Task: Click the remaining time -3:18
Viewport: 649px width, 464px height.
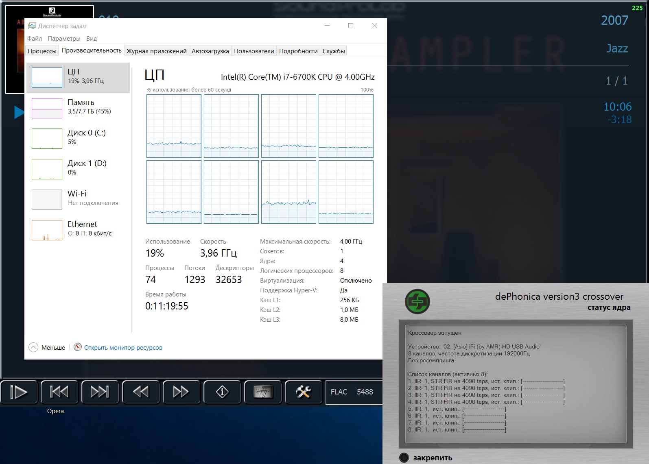Action: tap(619, 120)
